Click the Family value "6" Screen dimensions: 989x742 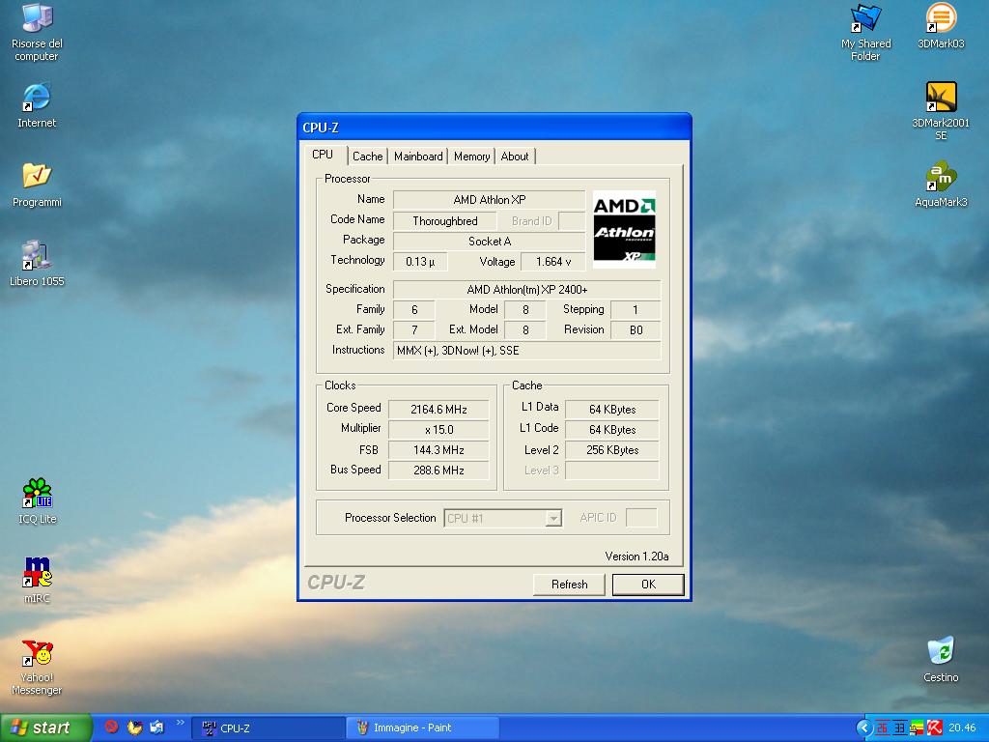(x=413, y=310)
